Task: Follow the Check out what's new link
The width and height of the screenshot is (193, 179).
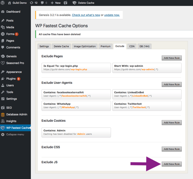Action: (86, 15)
